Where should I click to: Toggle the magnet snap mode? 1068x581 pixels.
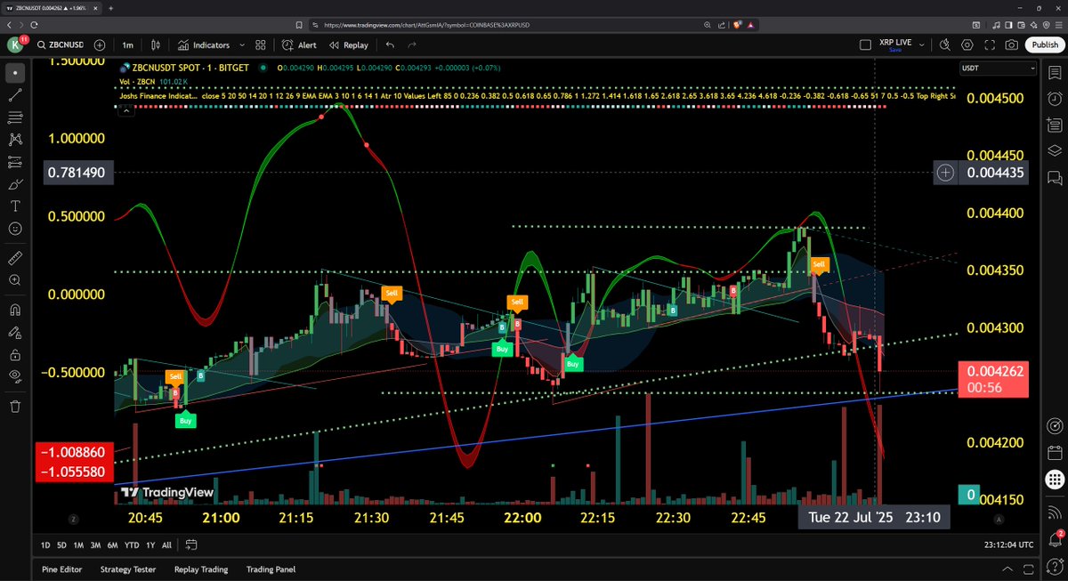click(15, 311)
